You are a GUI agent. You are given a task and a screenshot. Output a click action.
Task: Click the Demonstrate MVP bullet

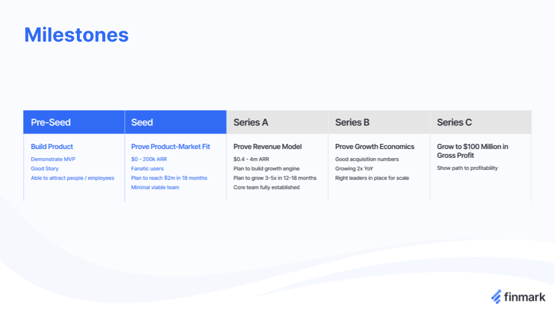(53, 159)
